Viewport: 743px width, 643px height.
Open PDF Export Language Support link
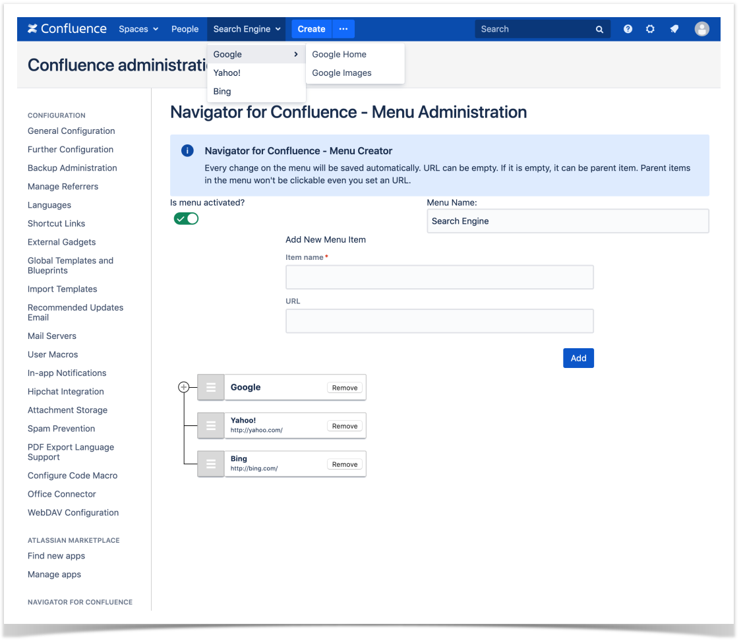pos(71,452)
